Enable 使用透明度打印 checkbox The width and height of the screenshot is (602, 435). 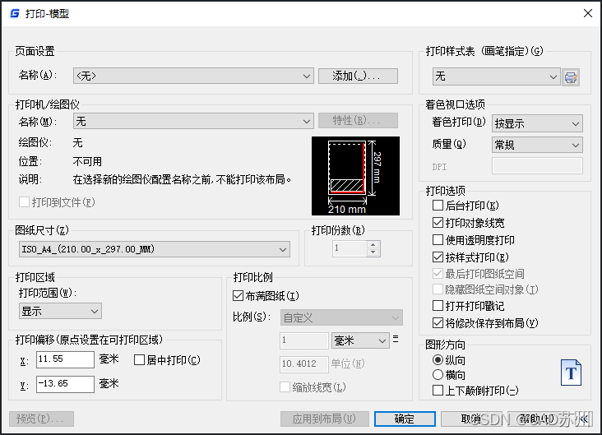click(x=438, y=240)
